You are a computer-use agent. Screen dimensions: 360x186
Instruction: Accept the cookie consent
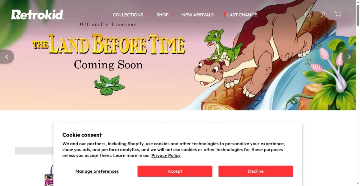pos(175,171)
